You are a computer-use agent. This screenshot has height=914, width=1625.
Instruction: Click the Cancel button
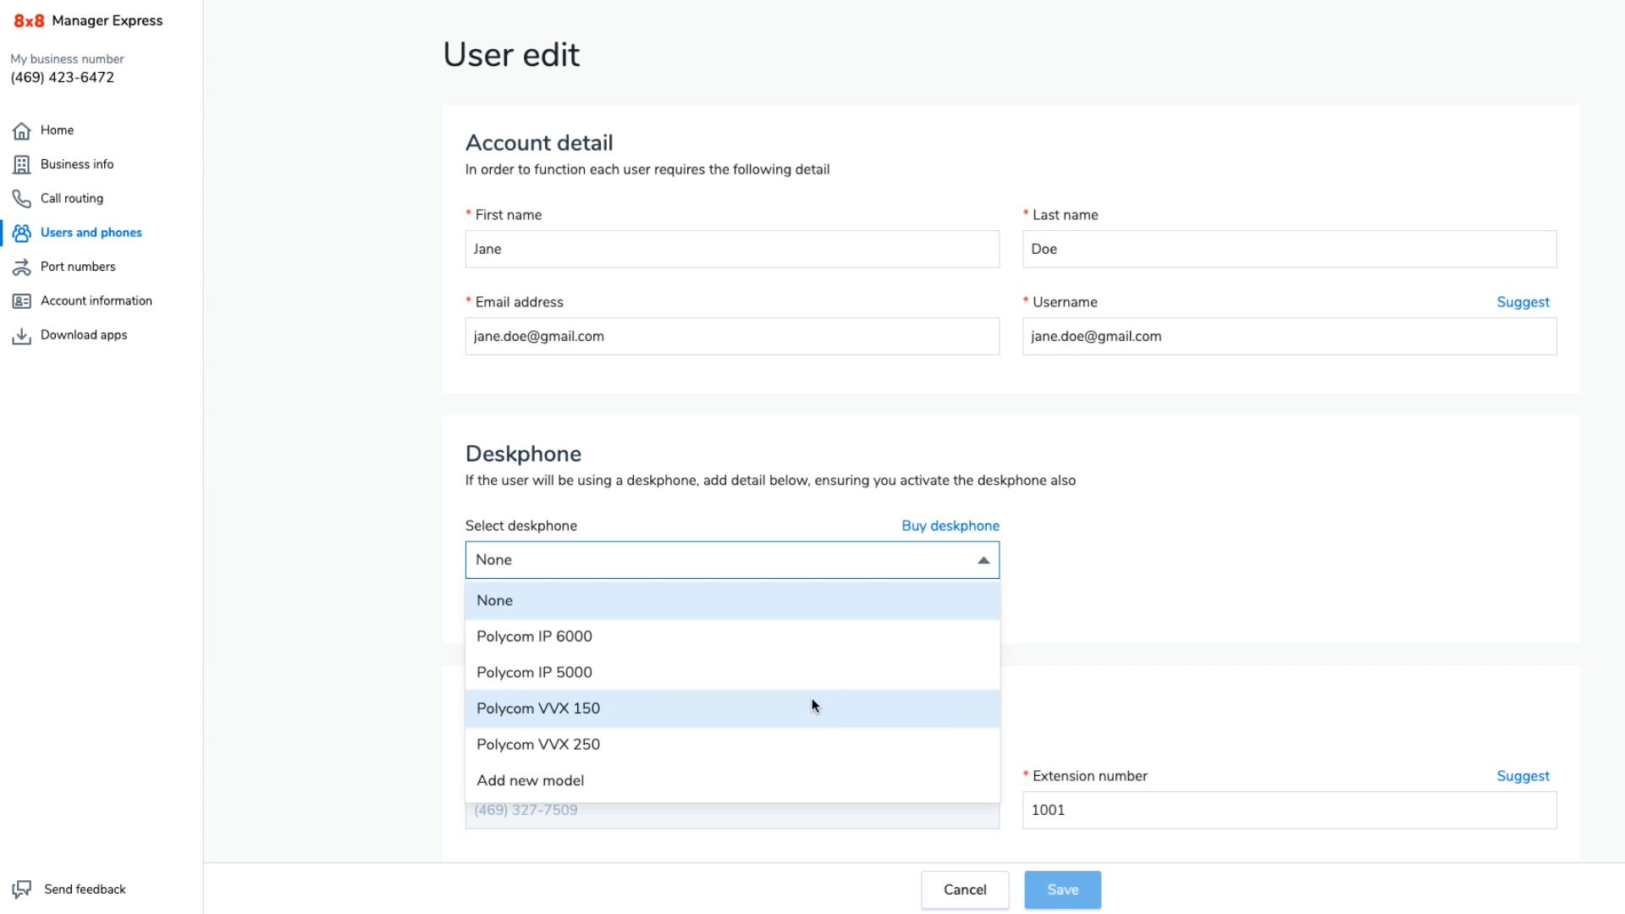coord(965,890)
